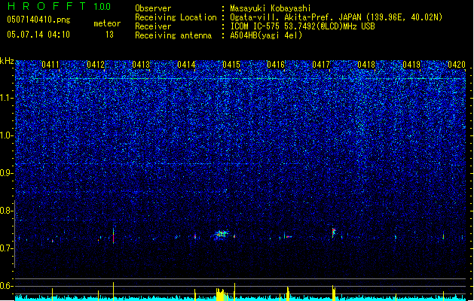Screen dimensions: 474x301
Task: Click the 0413 time marker
Action: (141, 65)
